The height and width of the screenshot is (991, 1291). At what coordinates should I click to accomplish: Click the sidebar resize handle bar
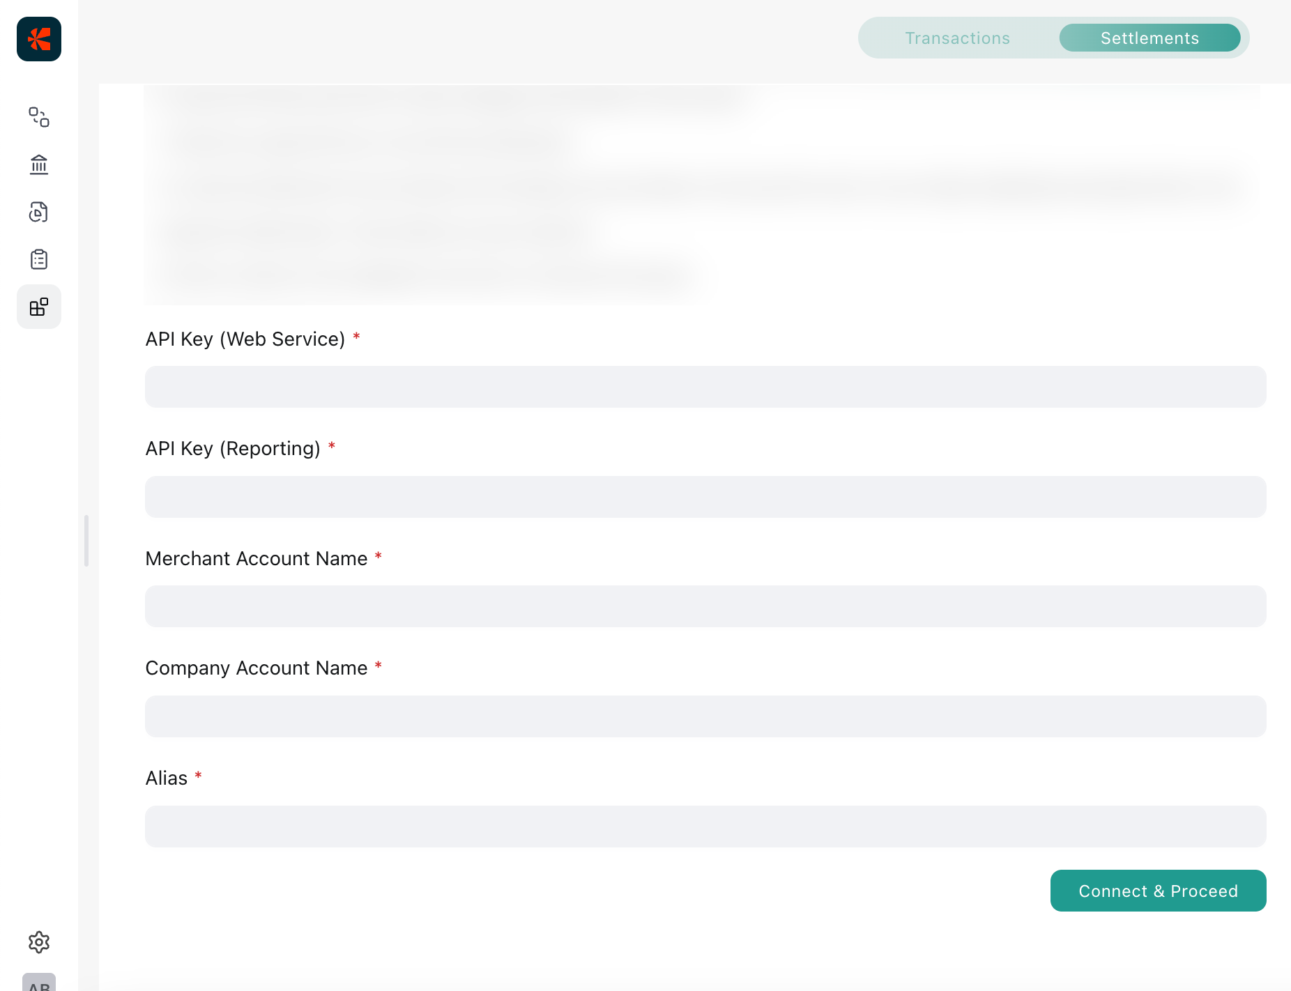pos(86,541)
